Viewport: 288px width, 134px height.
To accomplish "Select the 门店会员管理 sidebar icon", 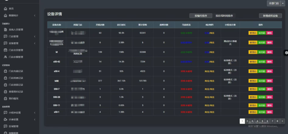I will point(5,50).
